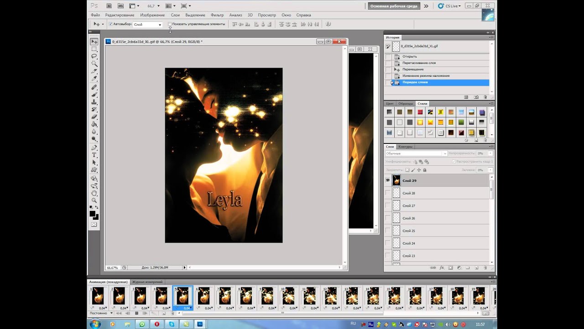Open the Слои menu

(x=175, y=15)
